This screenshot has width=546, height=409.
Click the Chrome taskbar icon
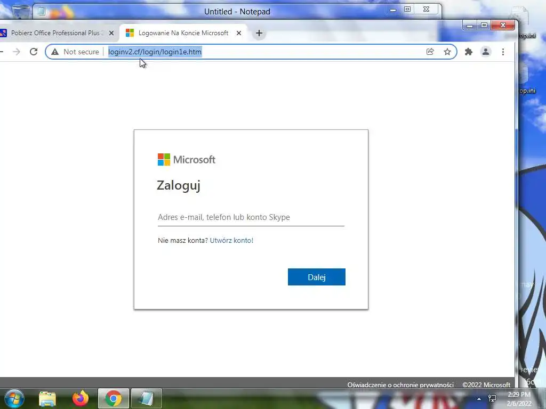point(114,398)
